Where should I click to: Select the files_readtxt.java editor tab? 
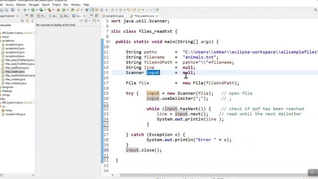pyautogui.click(x=144, y=16)
